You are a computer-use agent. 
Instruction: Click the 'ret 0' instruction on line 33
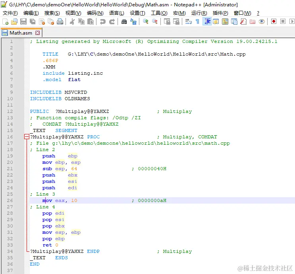[50, 245]
